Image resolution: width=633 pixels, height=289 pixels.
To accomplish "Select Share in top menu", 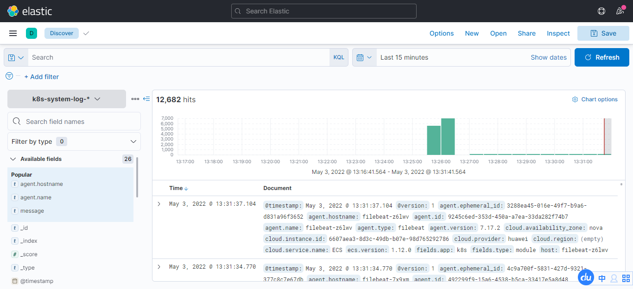I will [527, 33].
